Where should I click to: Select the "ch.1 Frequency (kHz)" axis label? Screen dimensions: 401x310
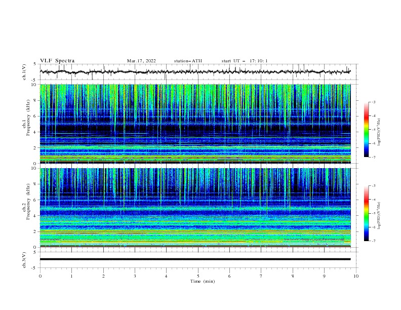[26, 118]
